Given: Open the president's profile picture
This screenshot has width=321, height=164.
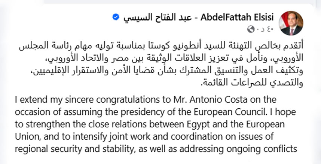Looking at the screenshot, I should pyautogui.click(x=292, y=23).
